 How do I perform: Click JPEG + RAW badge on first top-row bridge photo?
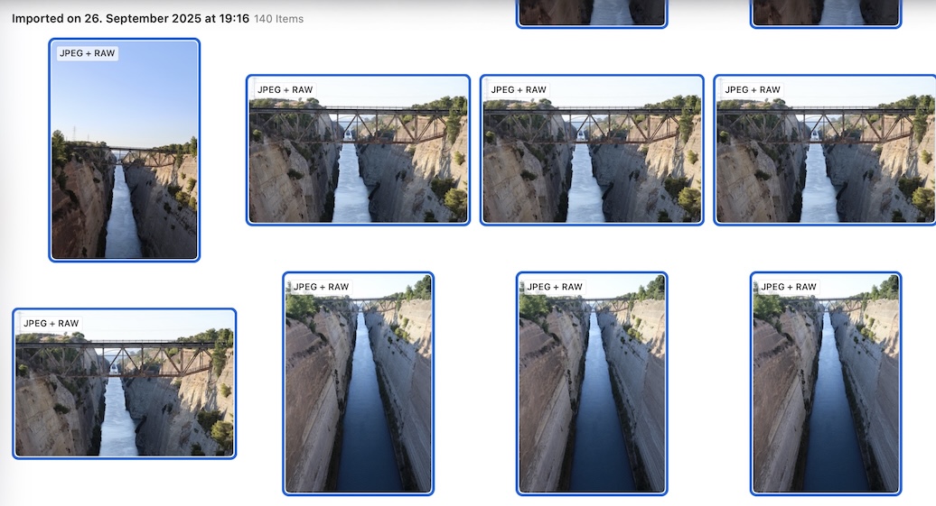click(x=285, y=89)
